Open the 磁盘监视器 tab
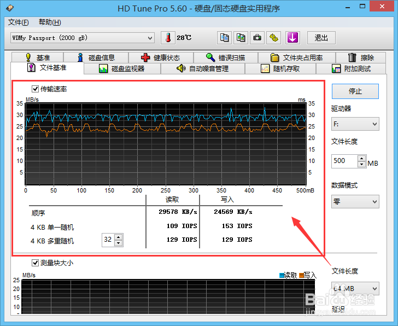Viewport: 398px width, 326px height. tap(122, 68)
